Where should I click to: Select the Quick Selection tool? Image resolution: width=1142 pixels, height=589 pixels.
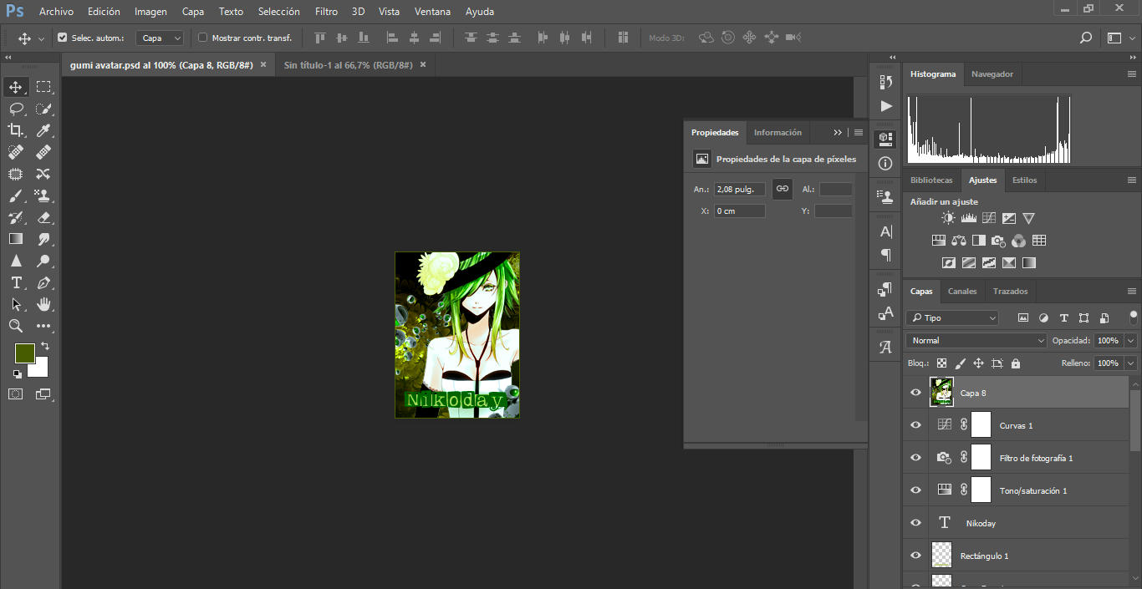[43, 109]
